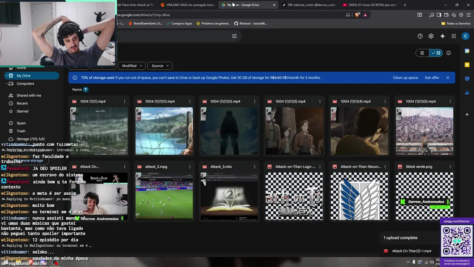Open Gemini sparkle icon in Drive header

tap(443, 36)
